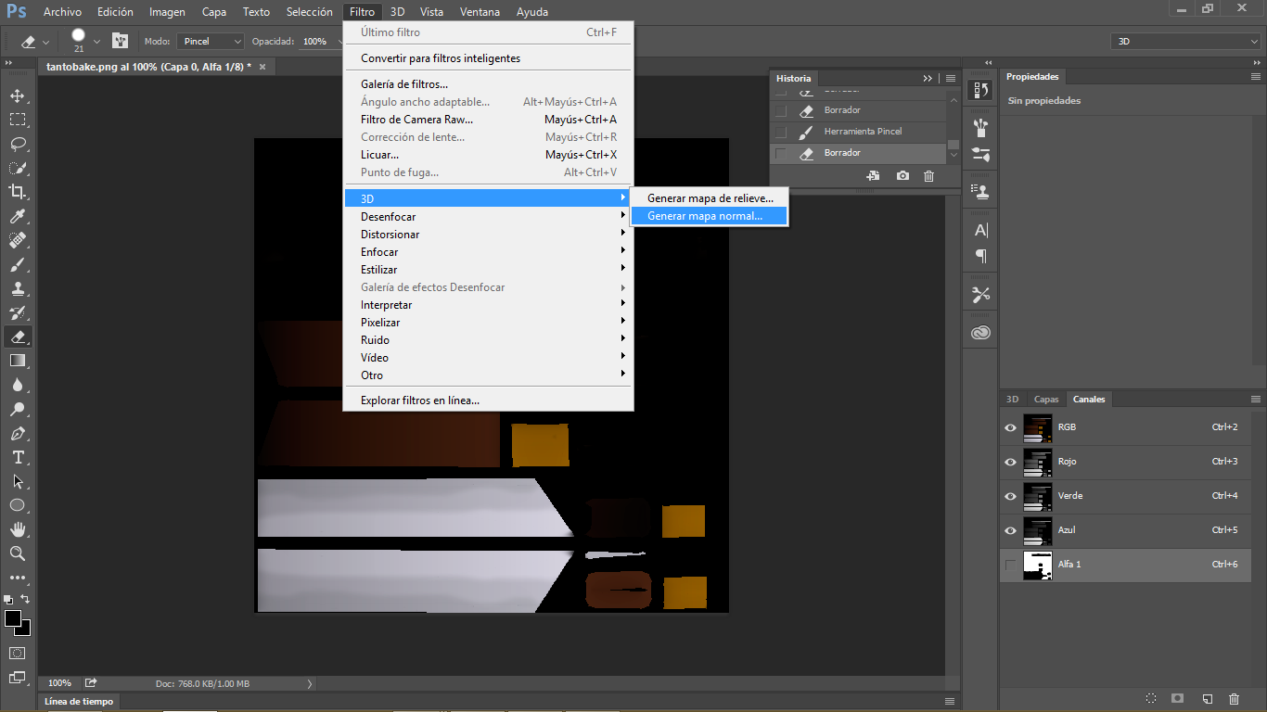Create new snapshot in Historia panel

pyautogui.click(x=902, y=176)
